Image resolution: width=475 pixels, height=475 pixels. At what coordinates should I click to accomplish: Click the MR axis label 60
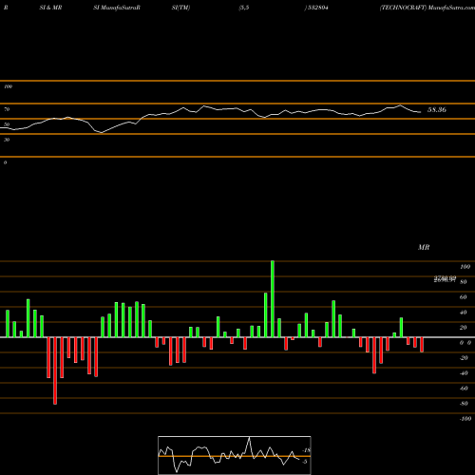pyautogui.click(x=464, y=297)
